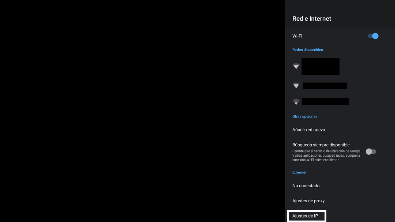Open the highlighted Ajustes de IP option
395x222 pixels.
point(306,216)
